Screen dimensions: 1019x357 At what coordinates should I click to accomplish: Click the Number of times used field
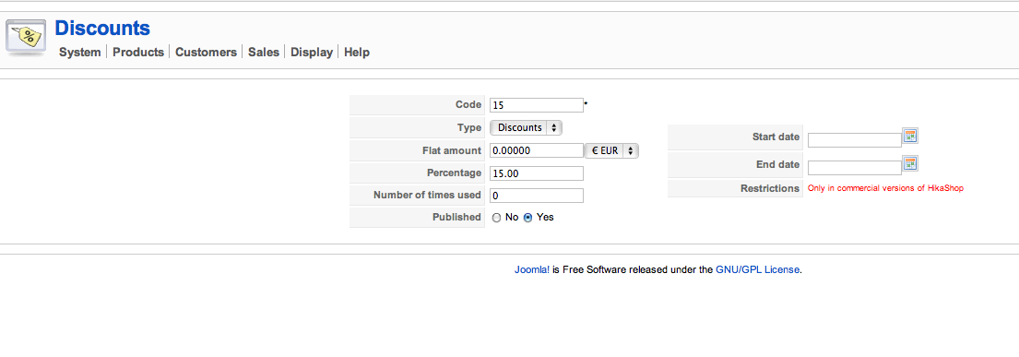537,196
